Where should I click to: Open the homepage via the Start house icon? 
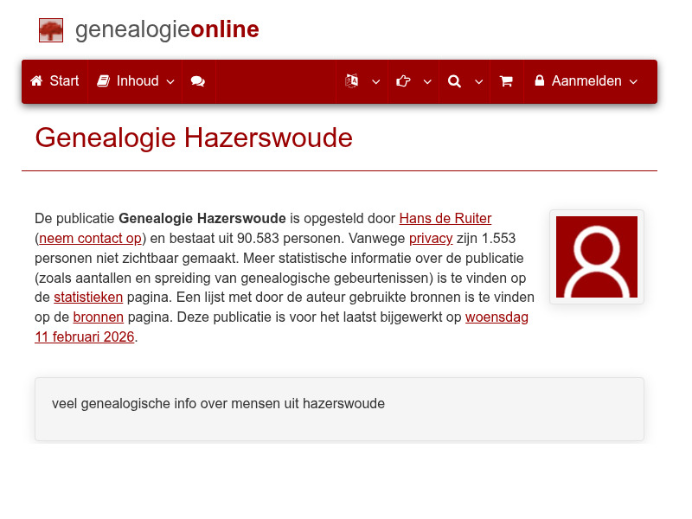click(x=35, y=81)
